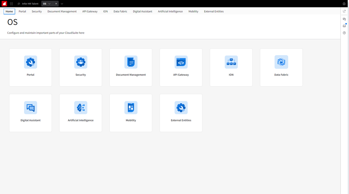Switch to the Infor HR Talent tab
This screenshot has width=349, height=194.
30,4
